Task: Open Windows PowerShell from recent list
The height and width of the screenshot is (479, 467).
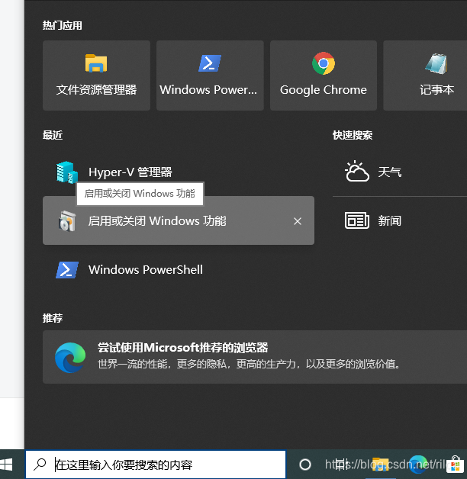Action: tap(179, 269)
